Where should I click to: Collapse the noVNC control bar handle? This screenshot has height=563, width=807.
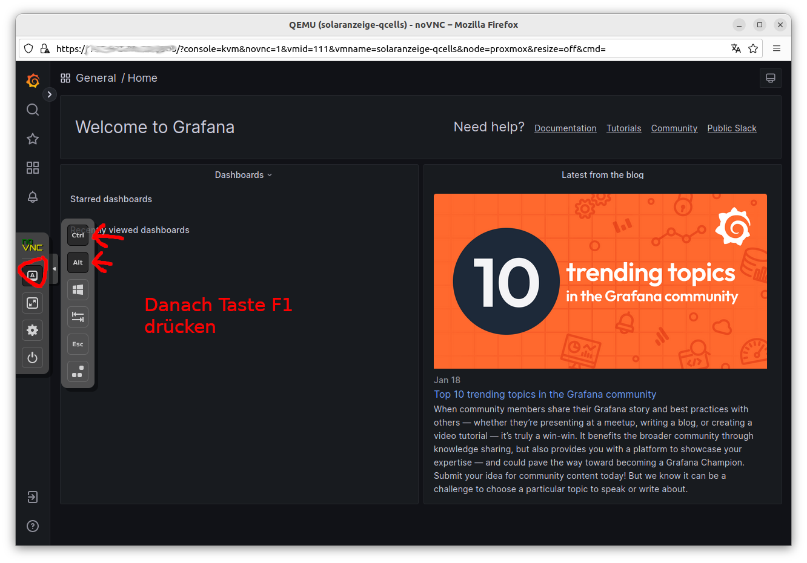[x=55, y=269]
